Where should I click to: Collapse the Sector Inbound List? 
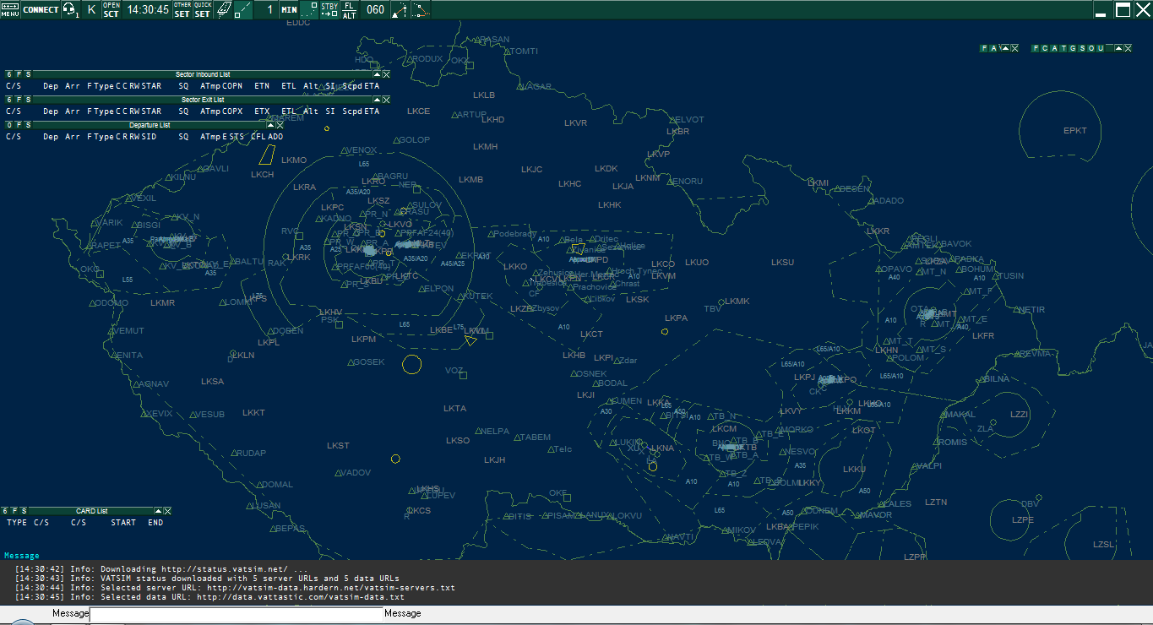point(377,74)
